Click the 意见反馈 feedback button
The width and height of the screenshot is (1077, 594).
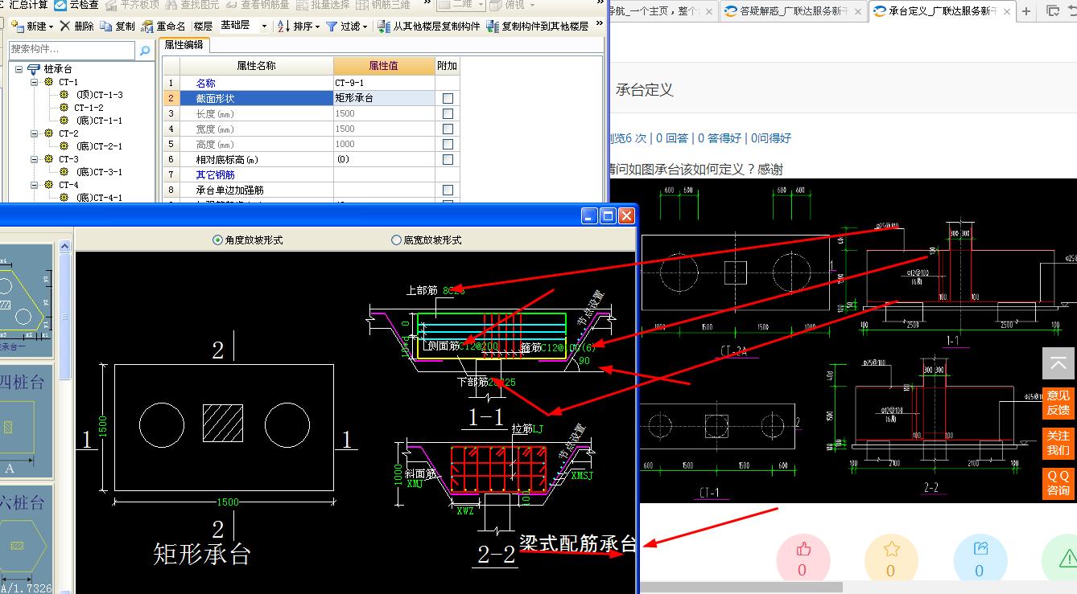(x=1058, y=402)
